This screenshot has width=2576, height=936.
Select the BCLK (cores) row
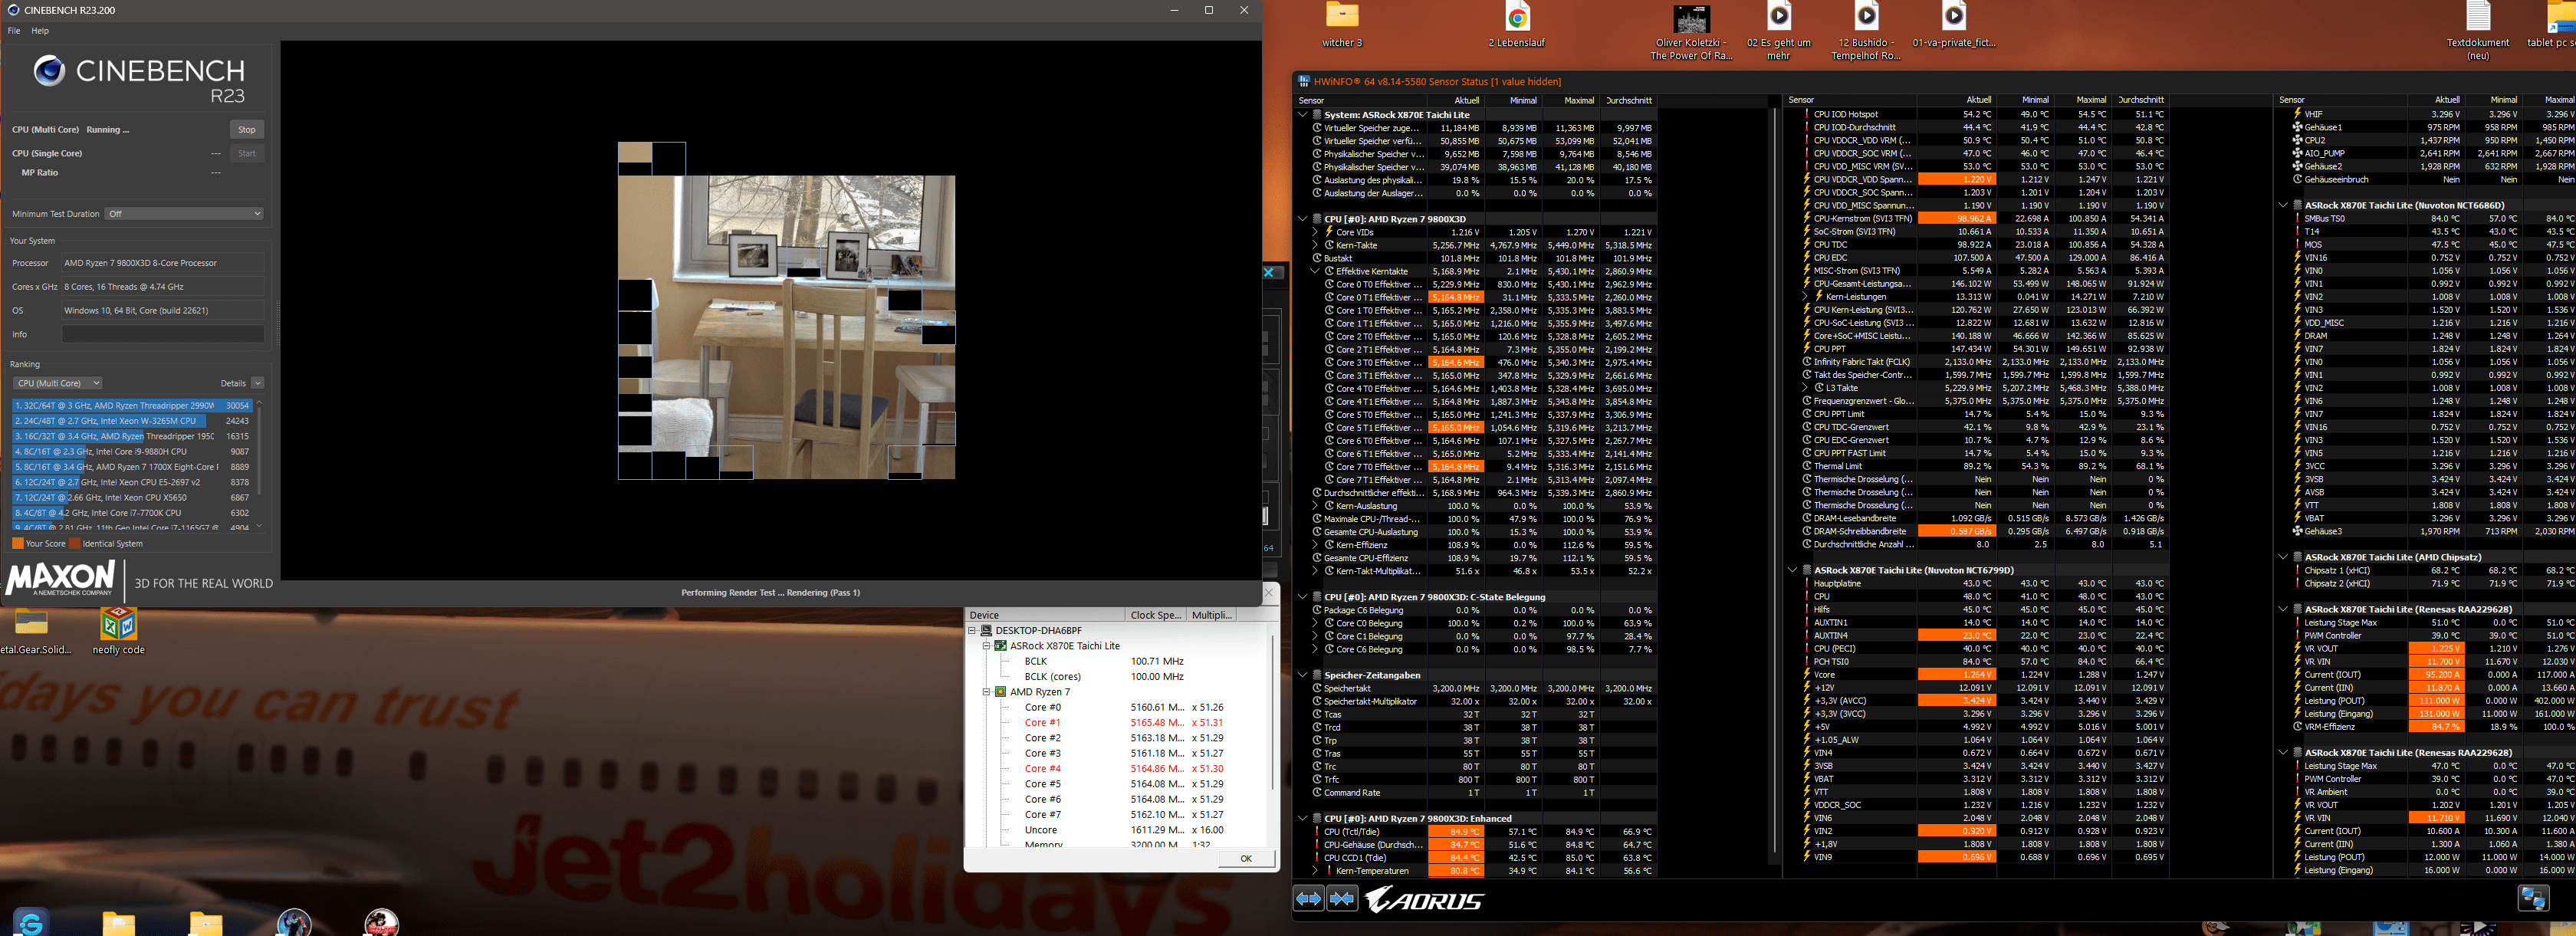click(1106, 677)
